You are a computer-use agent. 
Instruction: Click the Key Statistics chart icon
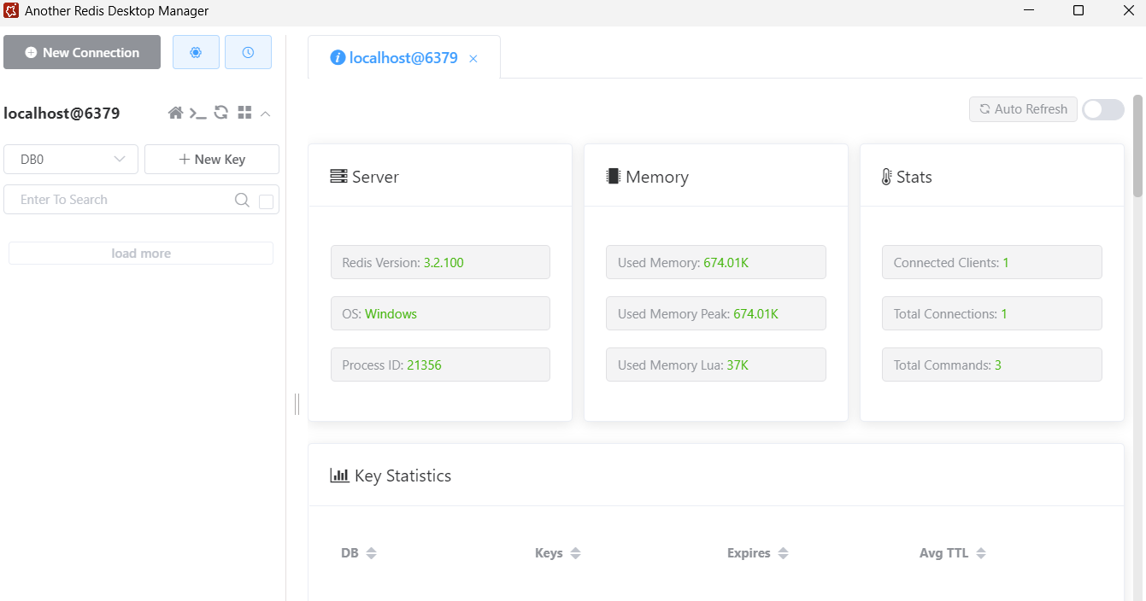[339, 476]
